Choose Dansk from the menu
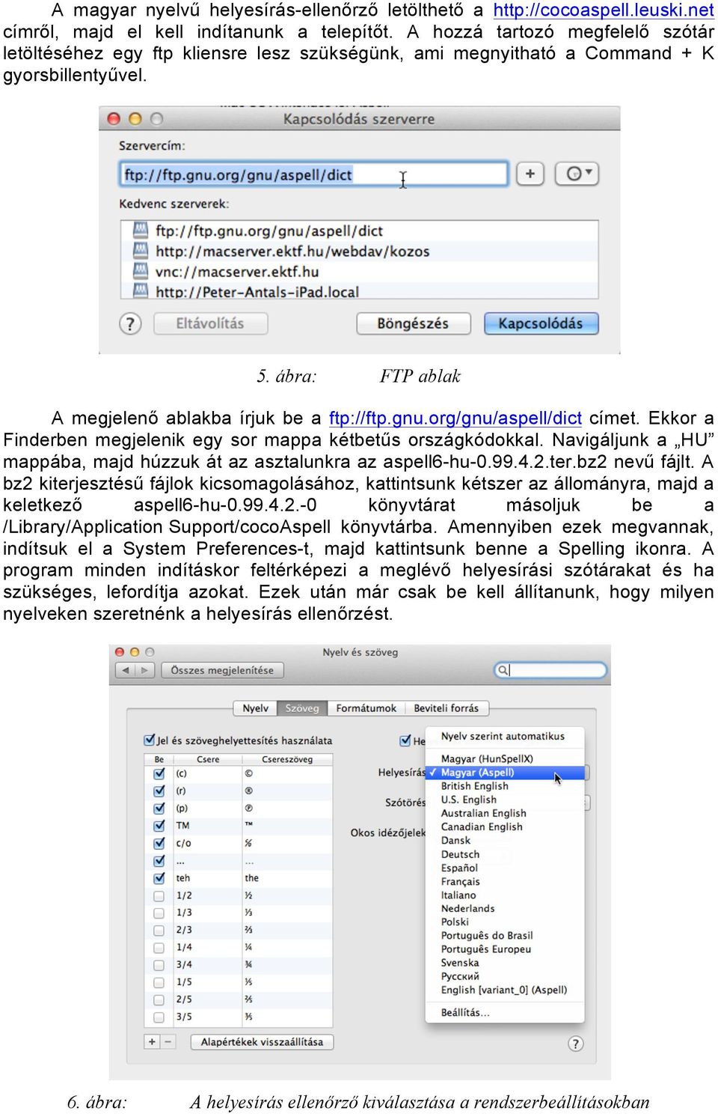The image size is (718, 1114). [x=505, y=840]
